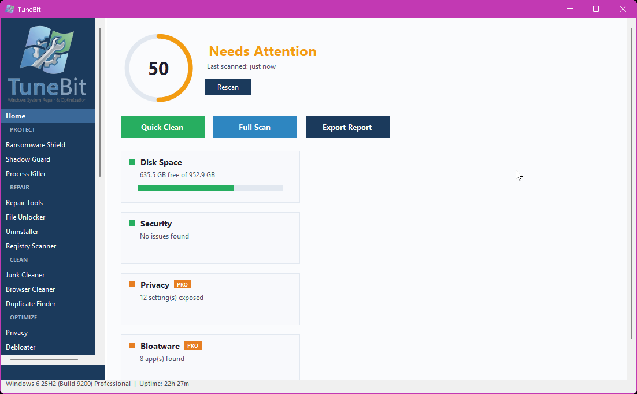Click the Uptime value in status bar

tap(164, 384)
